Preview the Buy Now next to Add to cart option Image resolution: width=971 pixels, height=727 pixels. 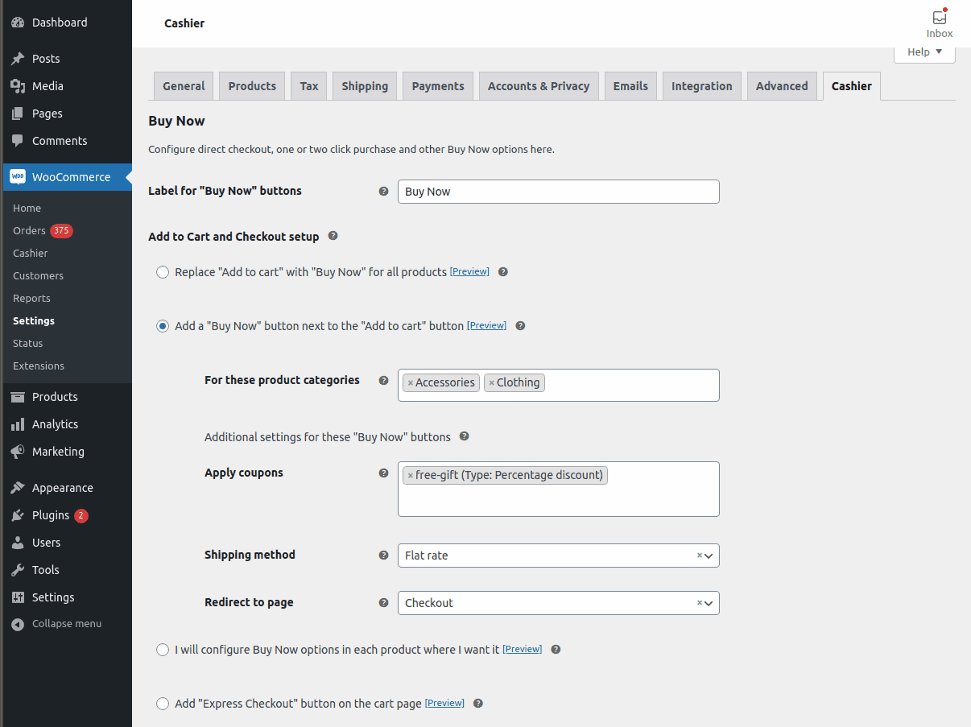point(486,326)
